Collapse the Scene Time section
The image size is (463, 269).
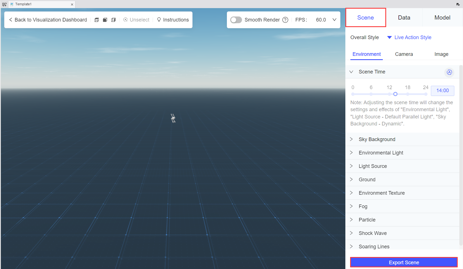pos(352,72)
